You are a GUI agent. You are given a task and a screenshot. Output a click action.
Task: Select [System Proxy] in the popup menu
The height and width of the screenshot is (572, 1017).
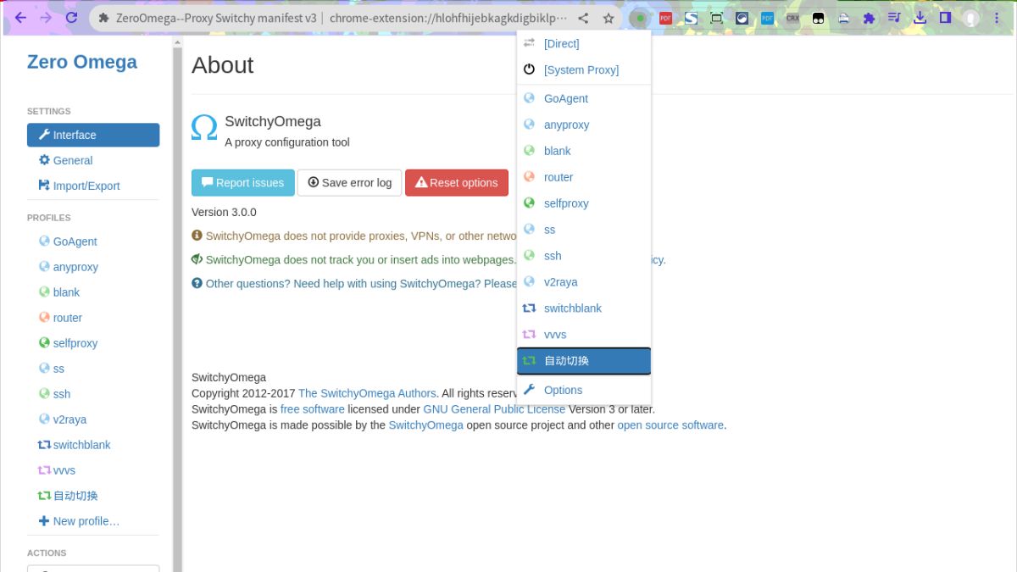click(x=584, y=69)
